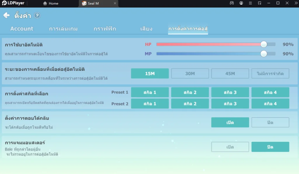Toggle Preset 1 สกิล 4
The width and height of the screenshot is (299, 174).
270,92
